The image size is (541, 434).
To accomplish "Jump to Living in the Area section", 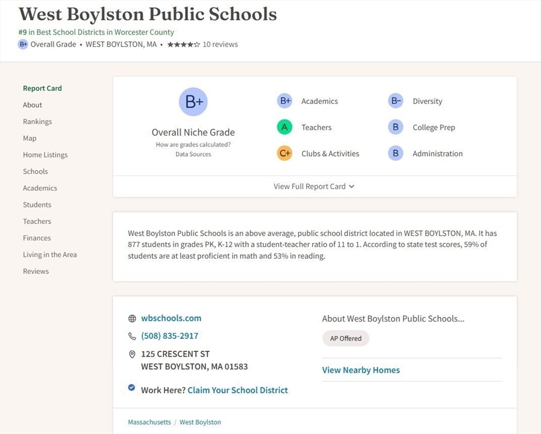I will coord(50,255).
